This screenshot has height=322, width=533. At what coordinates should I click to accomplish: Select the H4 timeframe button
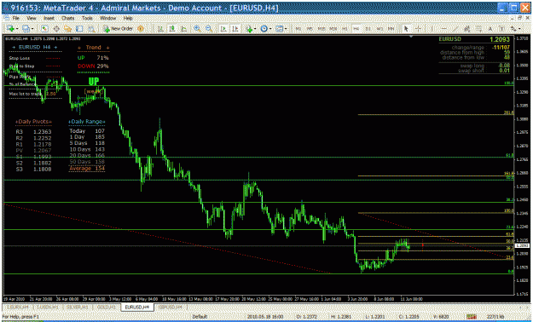point(356,29)
